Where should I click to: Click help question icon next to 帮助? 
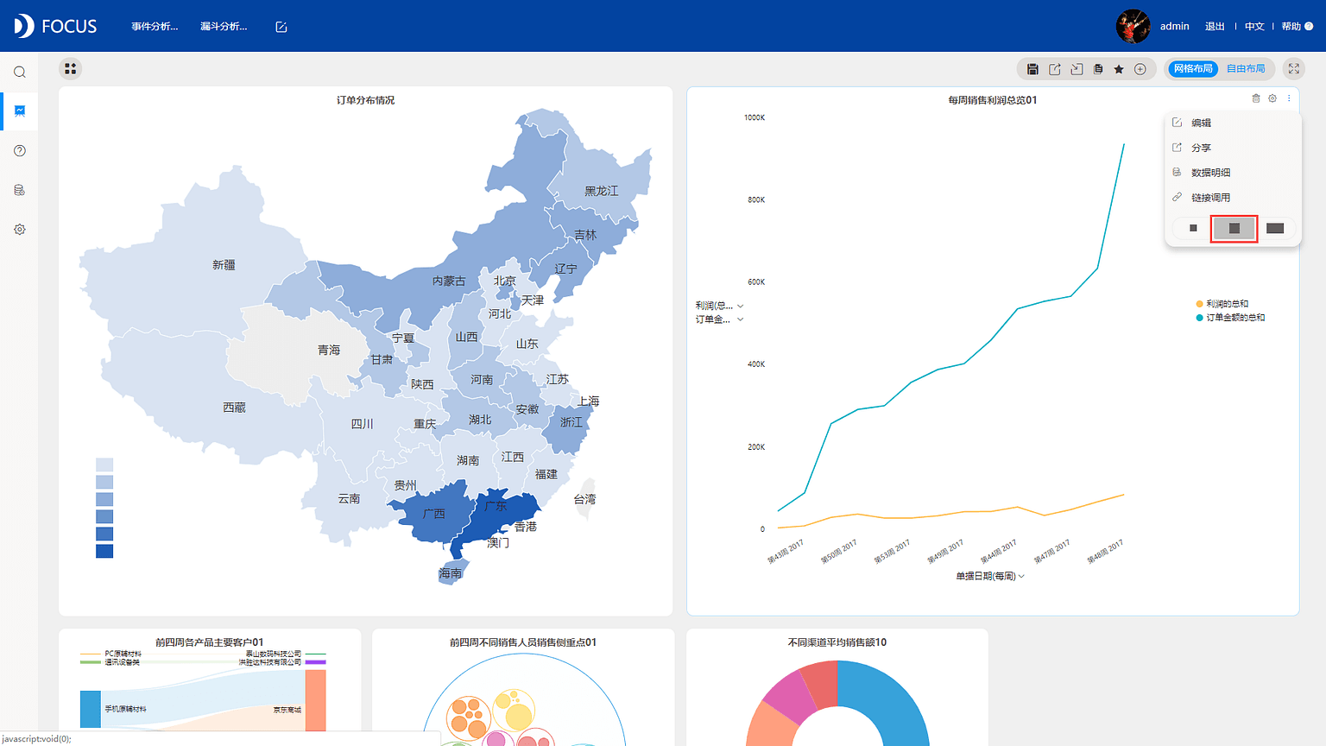pos(1310,27)
